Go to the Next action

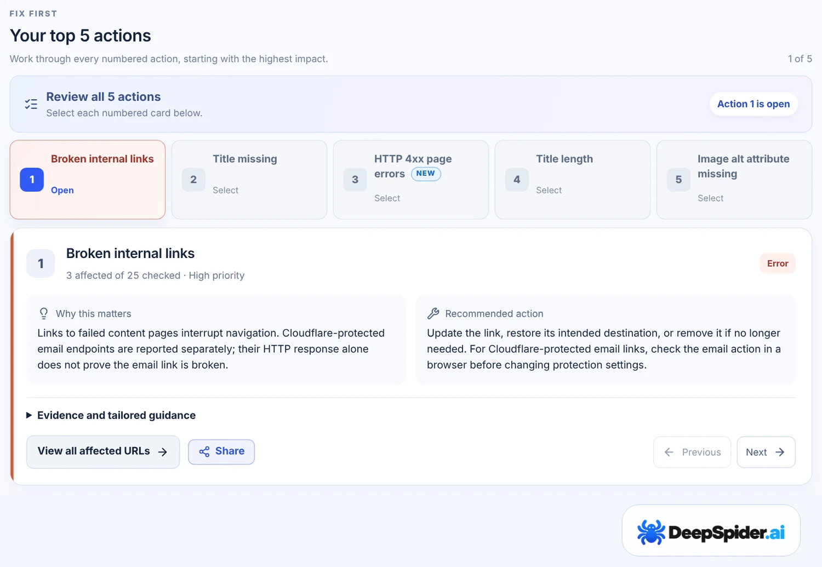pos(766,452)
